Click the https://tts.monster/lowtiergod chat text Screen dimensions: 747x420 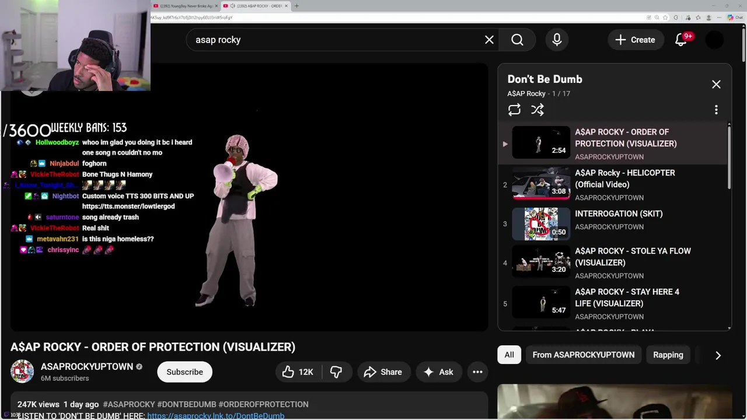[128, 206]
